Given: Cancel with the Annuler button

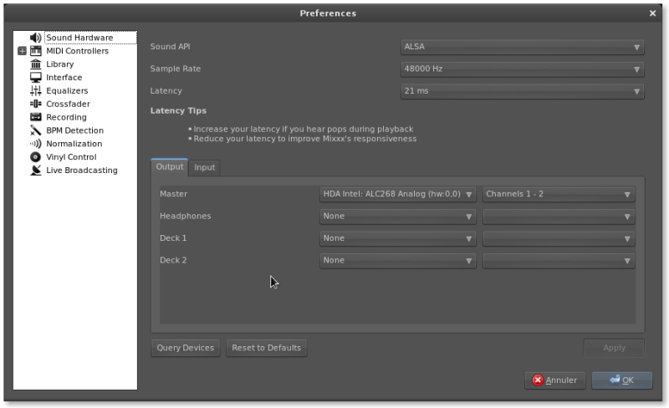Looking at the screenshot, I should click(x=554, y=380).
